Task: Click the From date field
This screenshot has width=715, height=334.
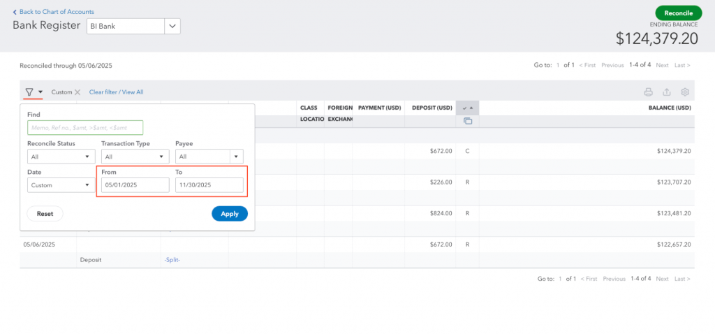Action: [x=135, y=185]
